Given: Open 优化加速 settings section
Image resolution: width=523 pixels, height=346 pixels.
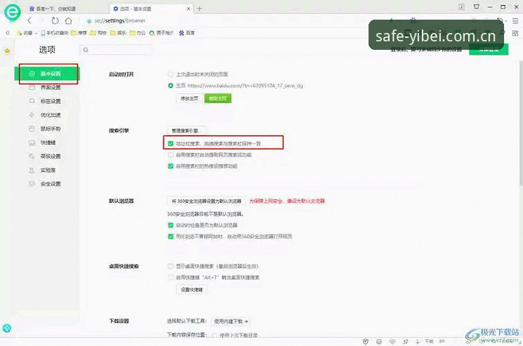Looking at the screenshot, I should (47, 115).
